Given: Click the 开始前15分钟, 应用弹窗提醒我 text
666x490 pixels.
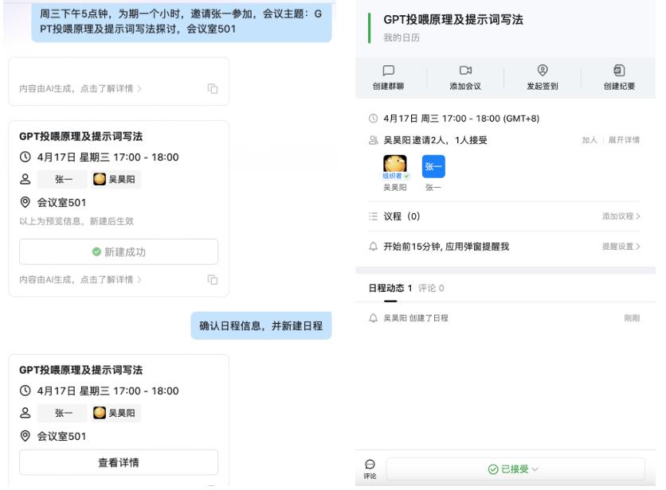Looking at the screenshot, I should pos(446,247).
